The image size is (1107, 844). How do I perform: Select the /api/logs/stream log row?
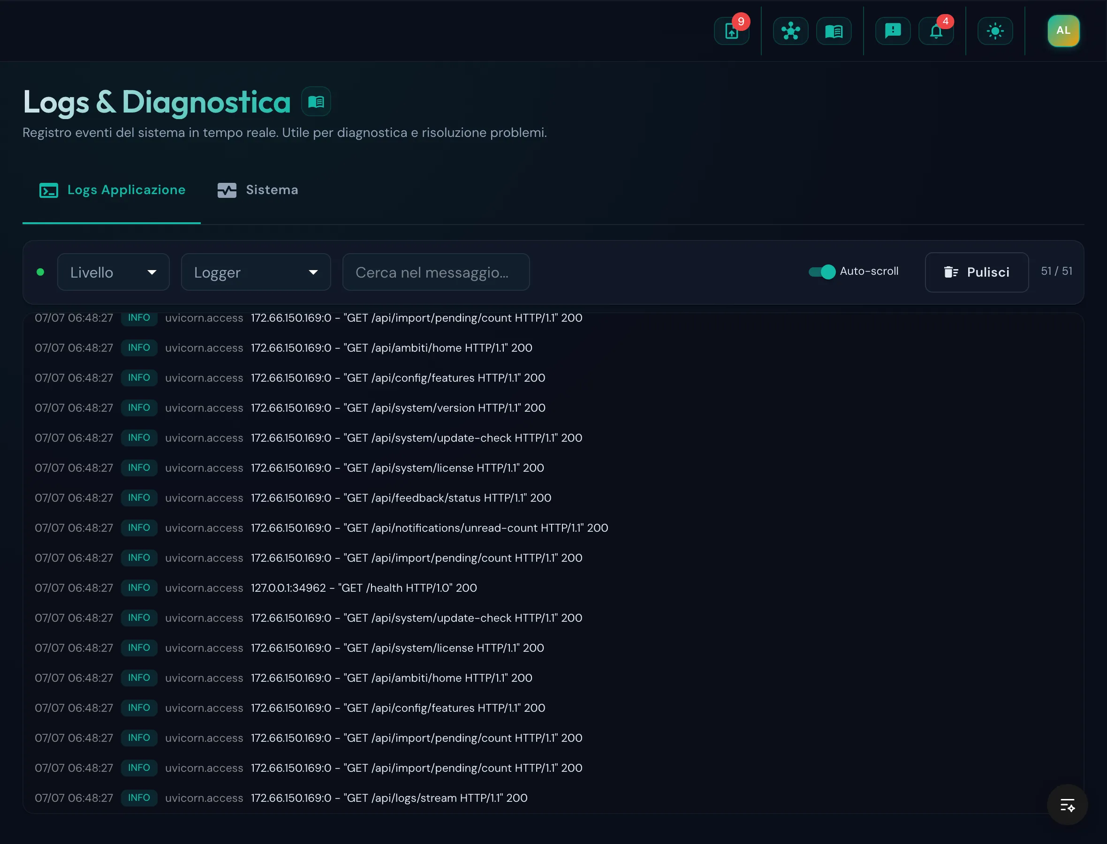pyautogui.click(x=553, y=798)
